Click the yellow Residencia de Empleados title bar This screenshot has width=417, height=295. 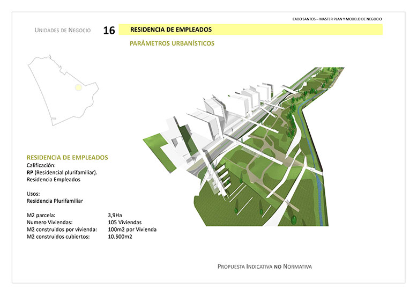[250, 29]
